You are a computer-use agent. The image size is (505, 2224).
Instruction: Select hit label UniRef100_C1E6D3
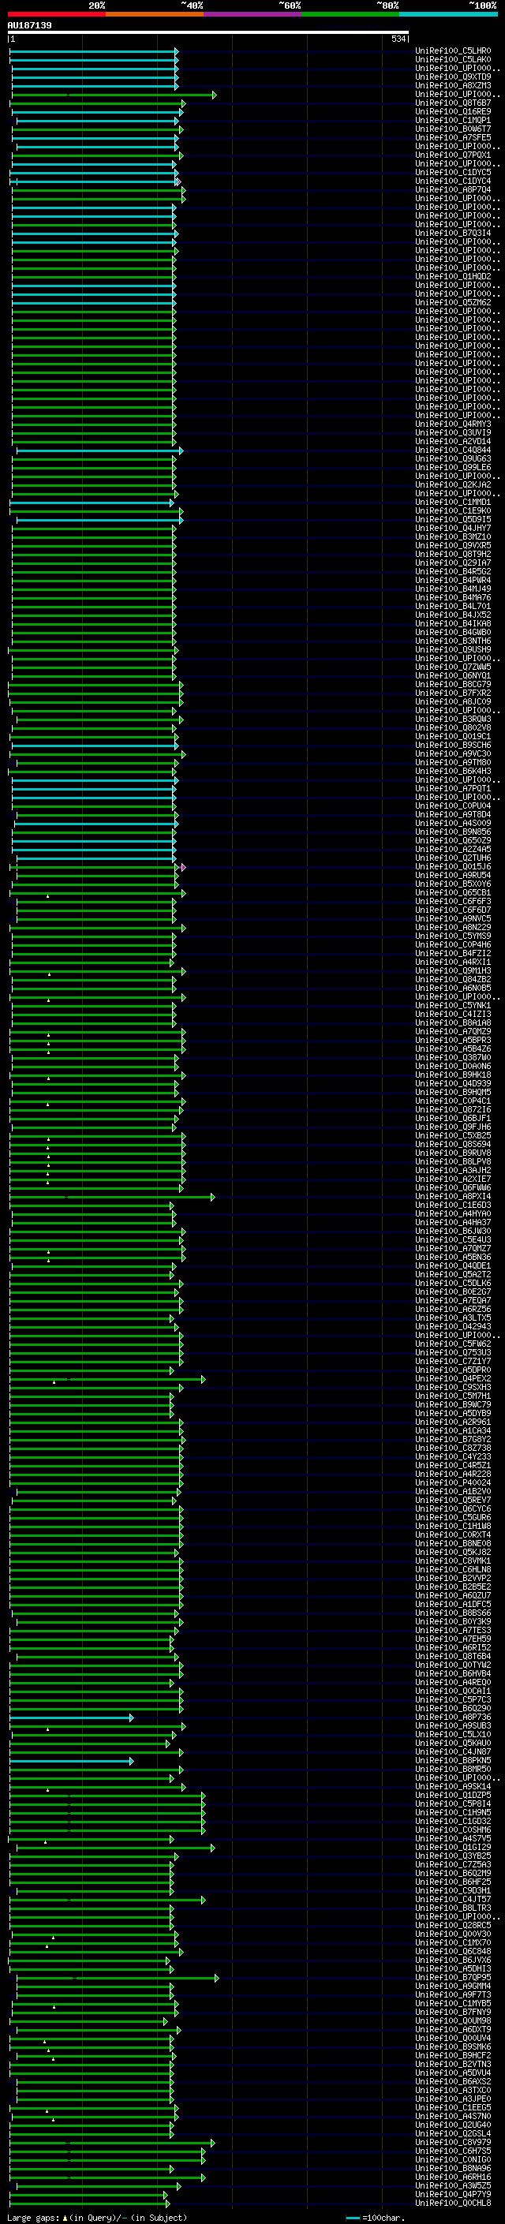click(453, 1205)
